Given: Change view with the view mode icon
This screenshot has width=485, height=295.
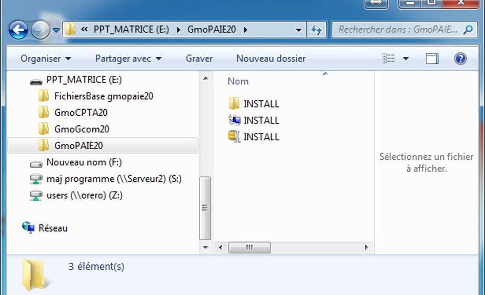Looking at the screenshot, I should [x=389, y=58].
